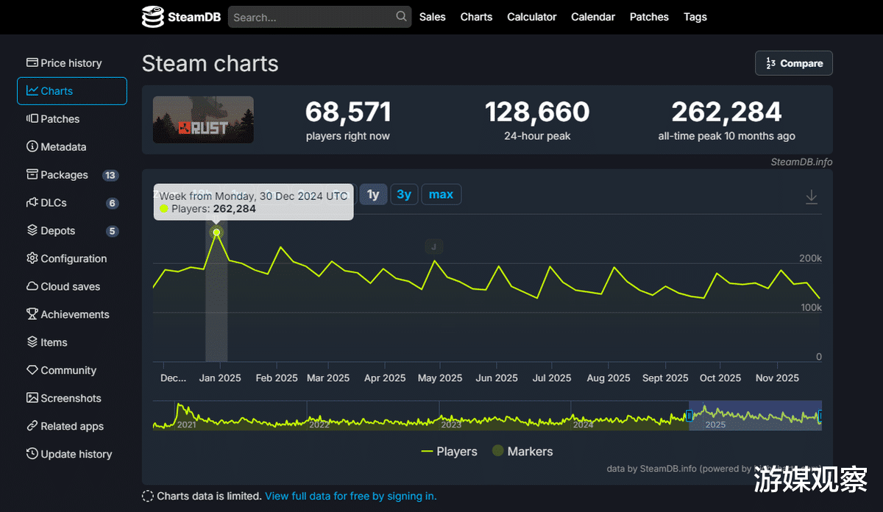Click the search magnifier icon
This screenshot has width=883, height=512.
401,16
